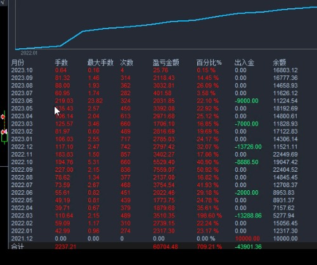The height and width of the screenshot is (265, 317).
Task: Click the 手数 column header
Action: point(61,63)
